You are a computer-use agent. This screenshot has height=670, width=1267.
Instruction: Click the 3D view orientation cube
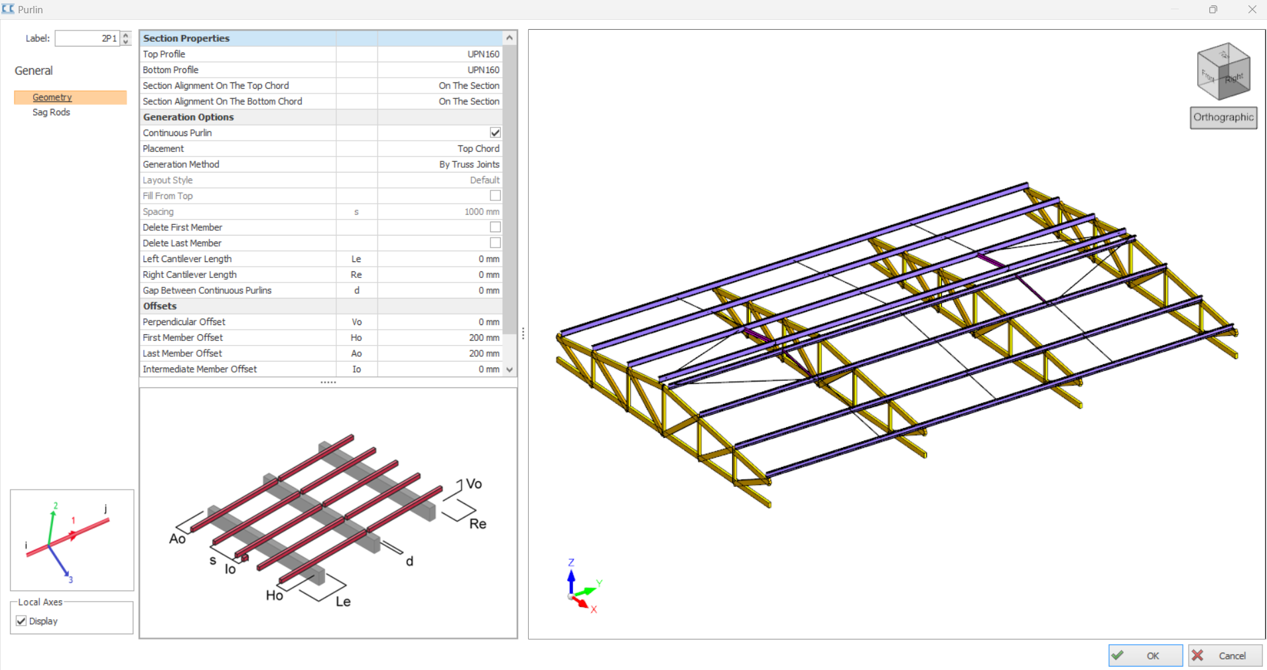coord(1223,72)
